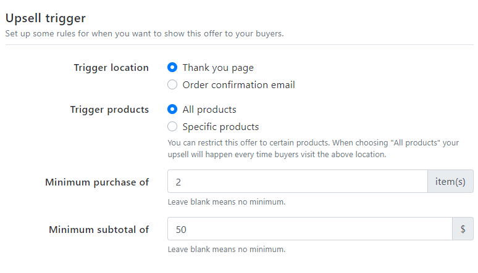Click the "Order confirmation email" label text
Screen dimensions: 478x273
[x=239, y=84]
